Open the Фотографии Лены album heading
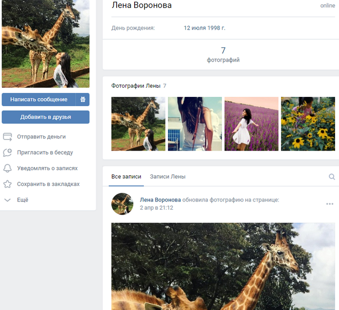Image resolution: width=339 pixels, height=310 pixels. tap(136, 86)
